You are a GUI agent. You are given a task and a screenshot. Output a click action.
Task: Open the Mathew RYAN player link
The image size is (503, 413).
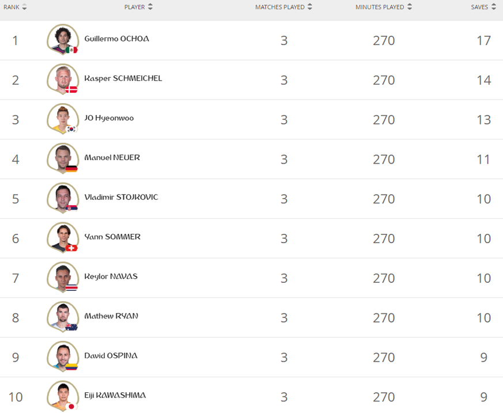[111, 316]
